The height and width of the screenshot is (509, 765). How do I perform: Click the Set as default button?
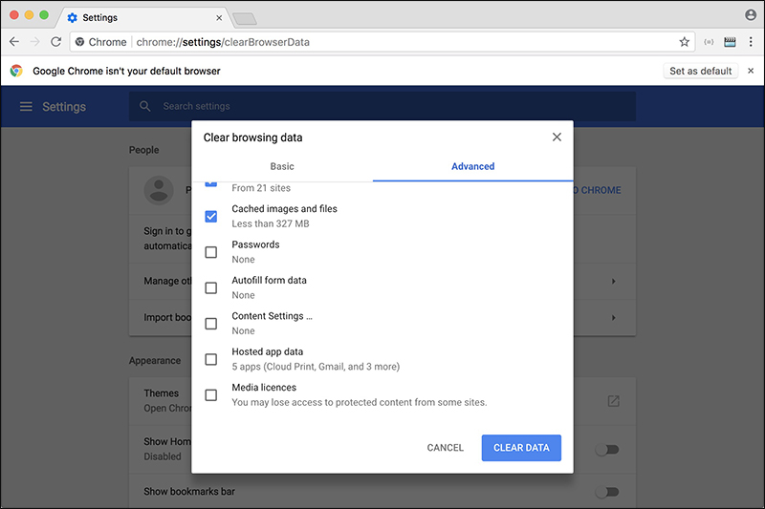(x=701, y=71)
